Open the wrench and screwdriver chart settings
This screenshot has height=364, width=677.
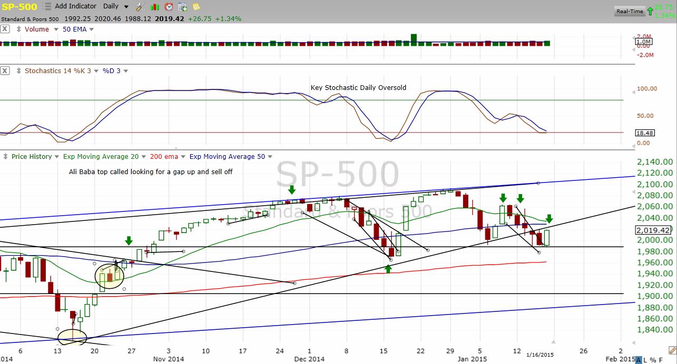(141, 6)
